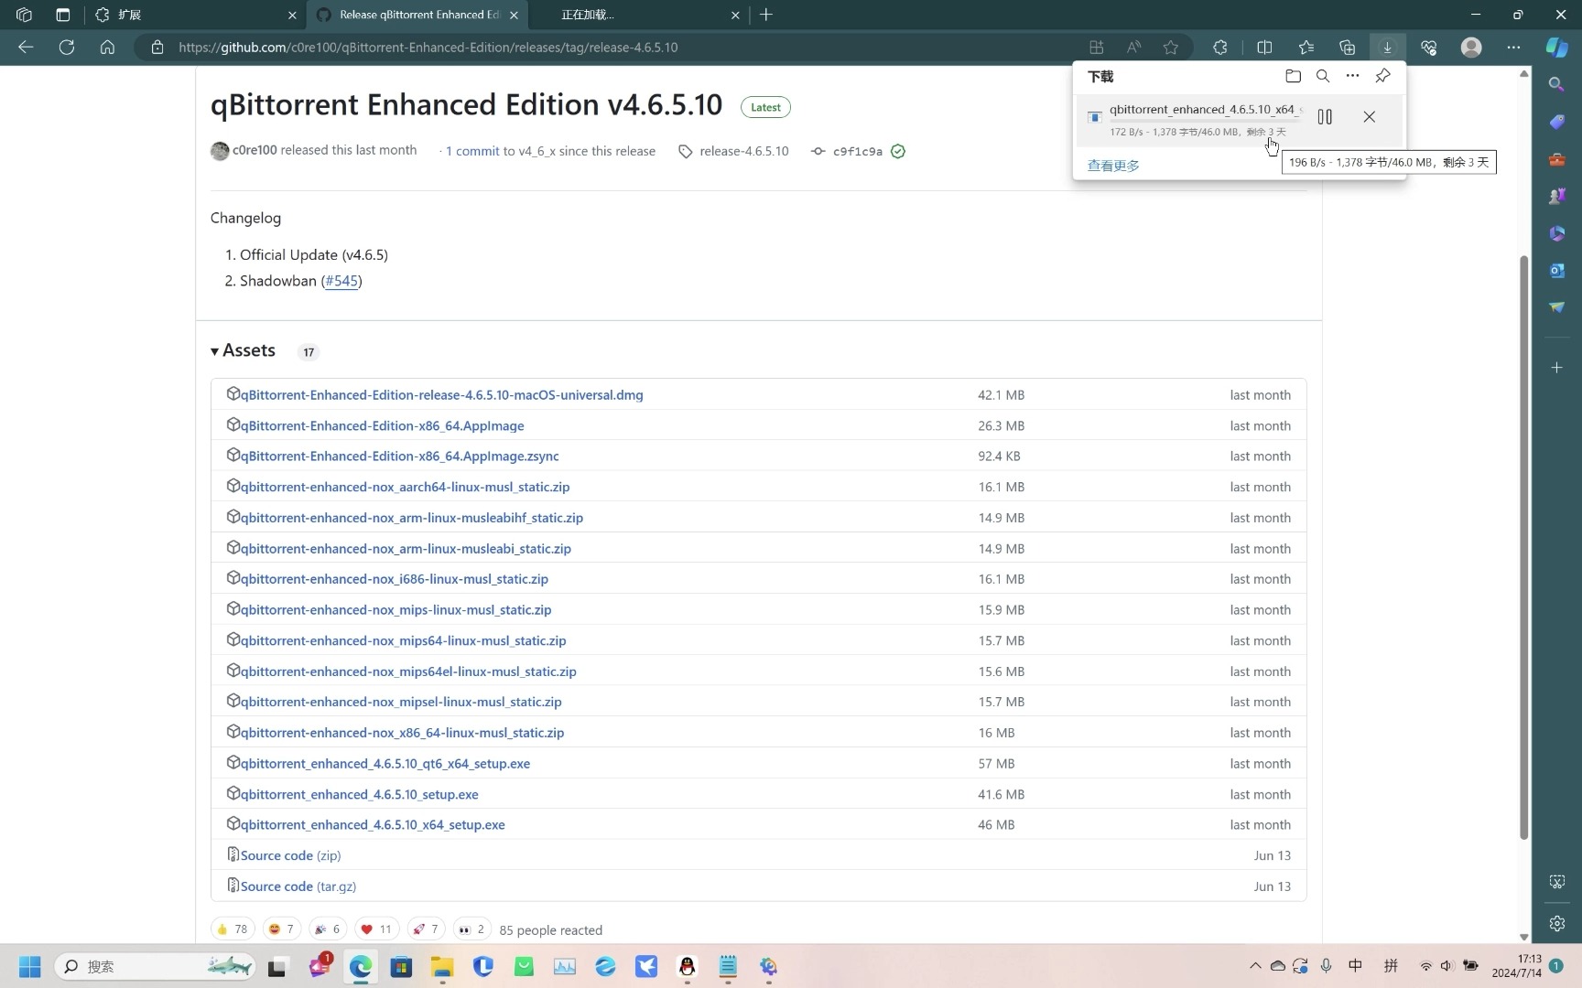
Task: Open the Downloads toolbar button
Action: [x=1387, y=48]
